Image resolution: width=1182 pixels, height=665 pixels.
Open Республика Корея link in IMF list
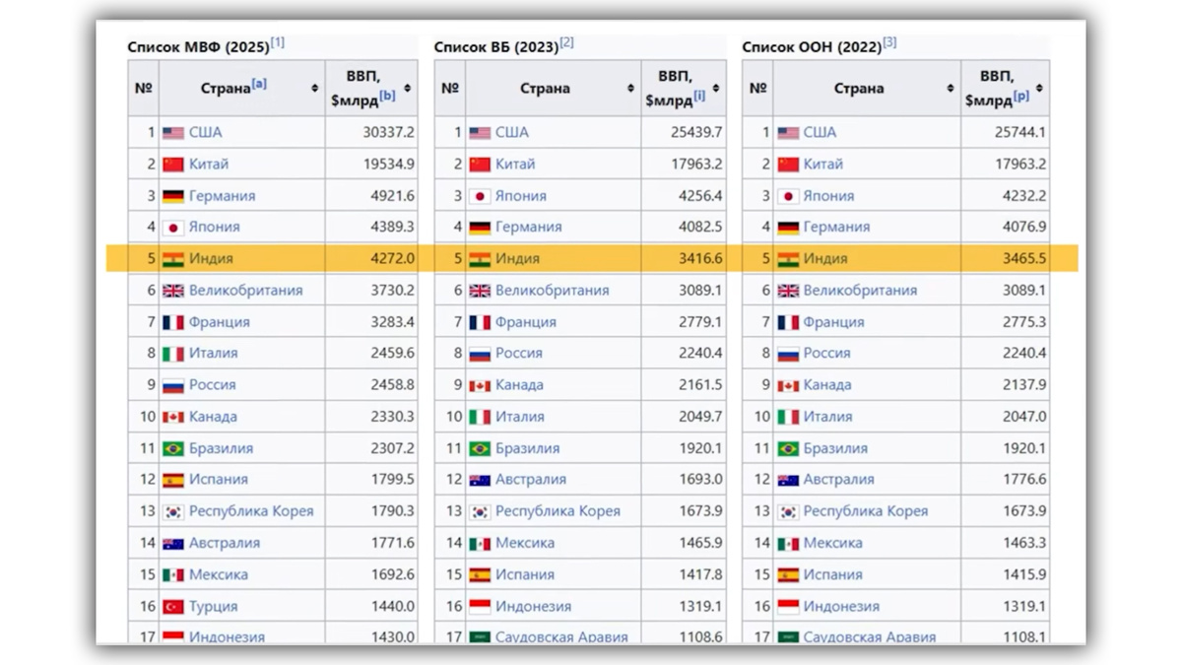(251, 510)
